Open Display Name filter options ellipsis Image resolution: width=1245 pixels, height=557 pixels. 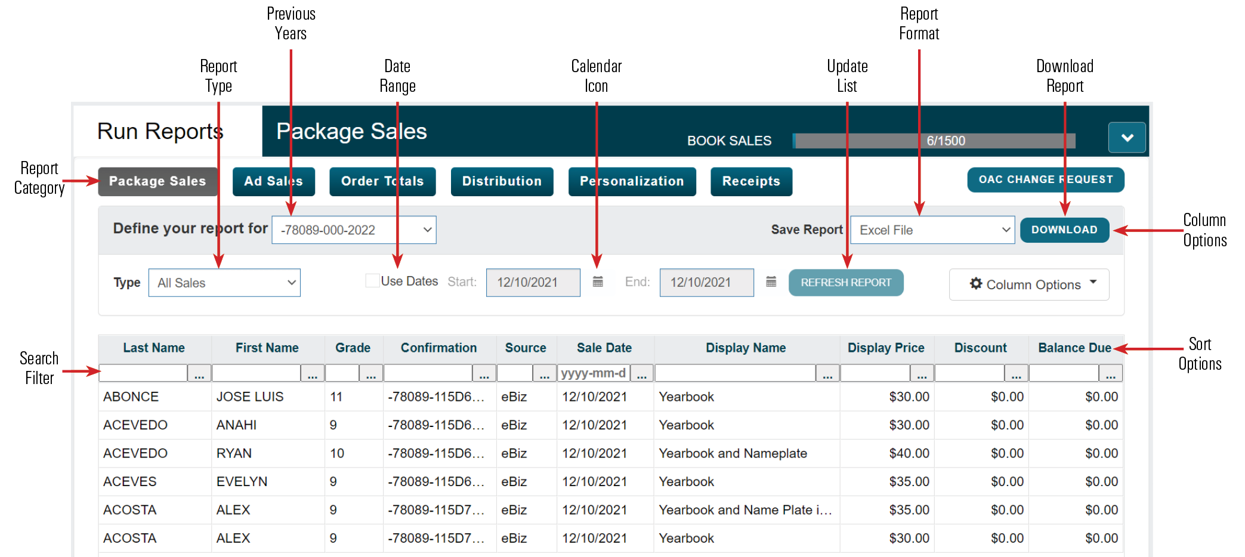coord(827,374)
